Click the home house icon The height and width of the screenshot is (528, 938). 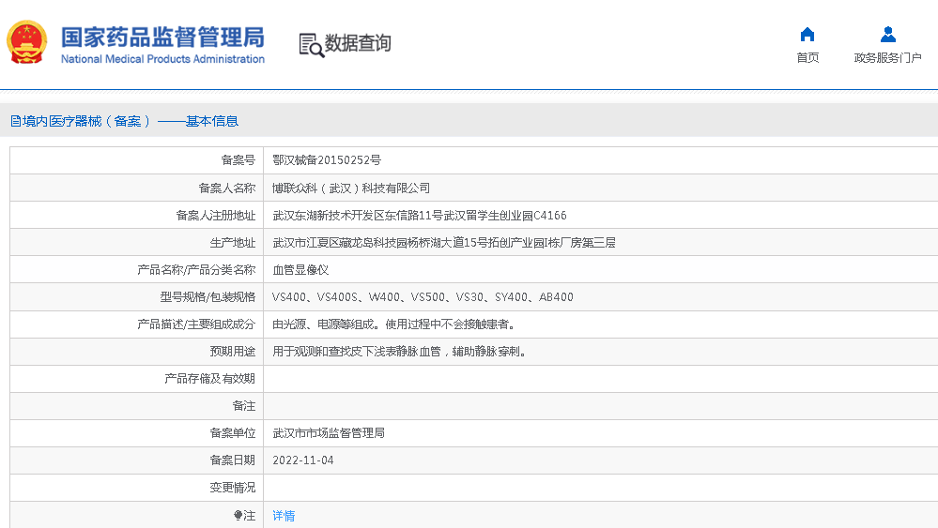pyautogui.click(x=807, y=35)
